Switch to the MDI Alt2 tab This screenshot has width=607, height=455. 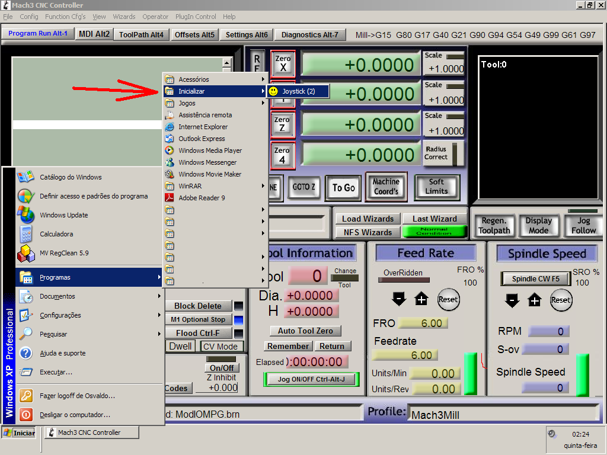[94, 34]
